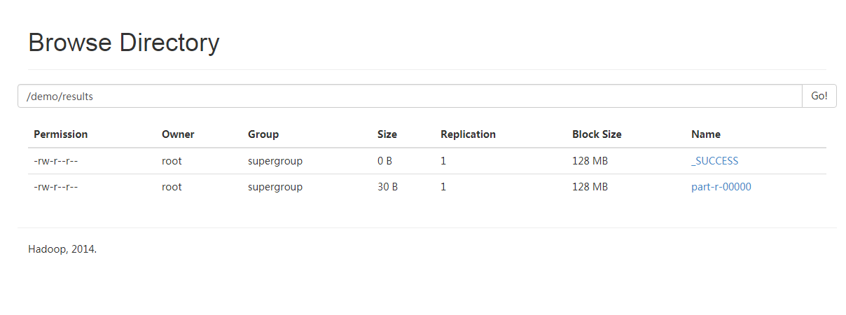Click the Permission column header
The image size is (846, 315).
[x=61, y=134]
